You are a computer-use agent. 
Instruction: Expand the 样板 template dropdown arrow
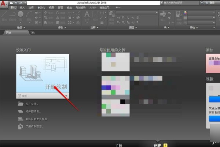pos(66,96)
